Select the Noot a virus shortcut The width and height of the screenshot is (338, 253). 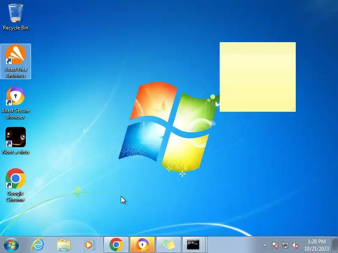coord(16,141)
